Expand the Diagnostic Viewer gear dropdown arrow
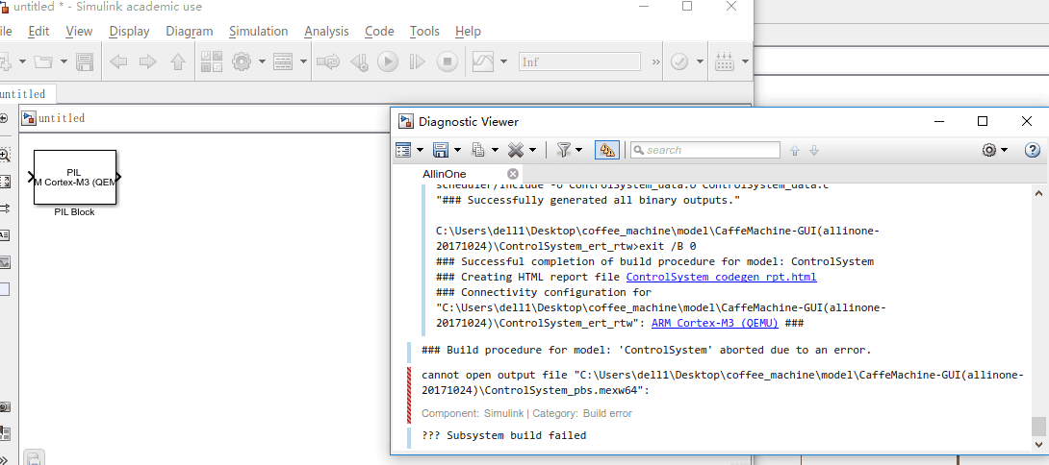The height and width of the screenshot is (465, 1049). 1004,150
